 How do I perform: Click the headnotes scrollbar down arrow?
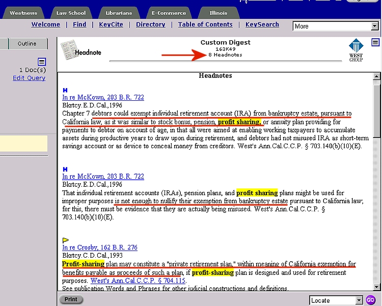pos(376,287)
